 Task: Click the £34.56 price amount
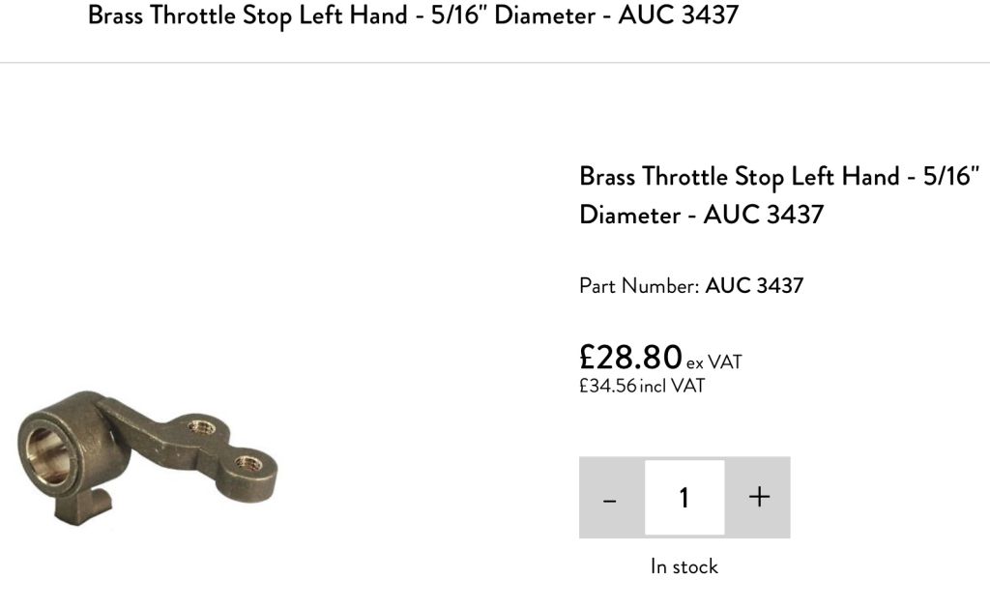tap(607, 386)
